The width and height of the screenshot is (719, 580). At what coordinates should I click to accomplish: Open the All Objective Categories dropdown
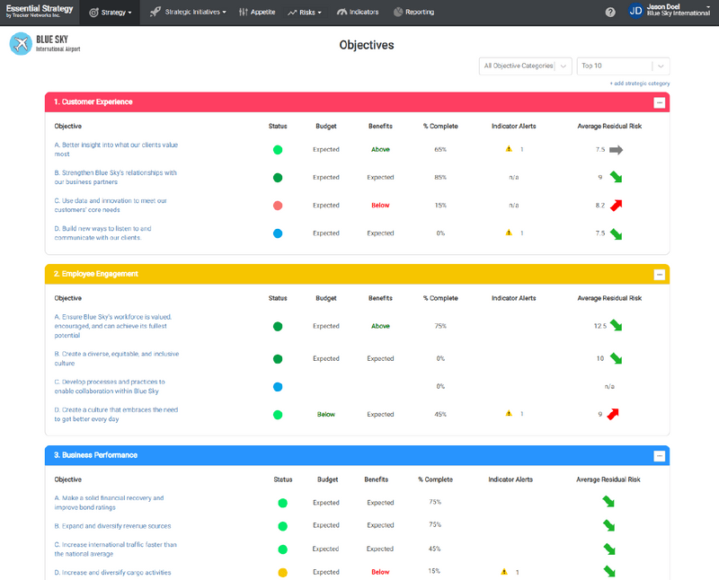pyautogui.click(x=525, y=66)
